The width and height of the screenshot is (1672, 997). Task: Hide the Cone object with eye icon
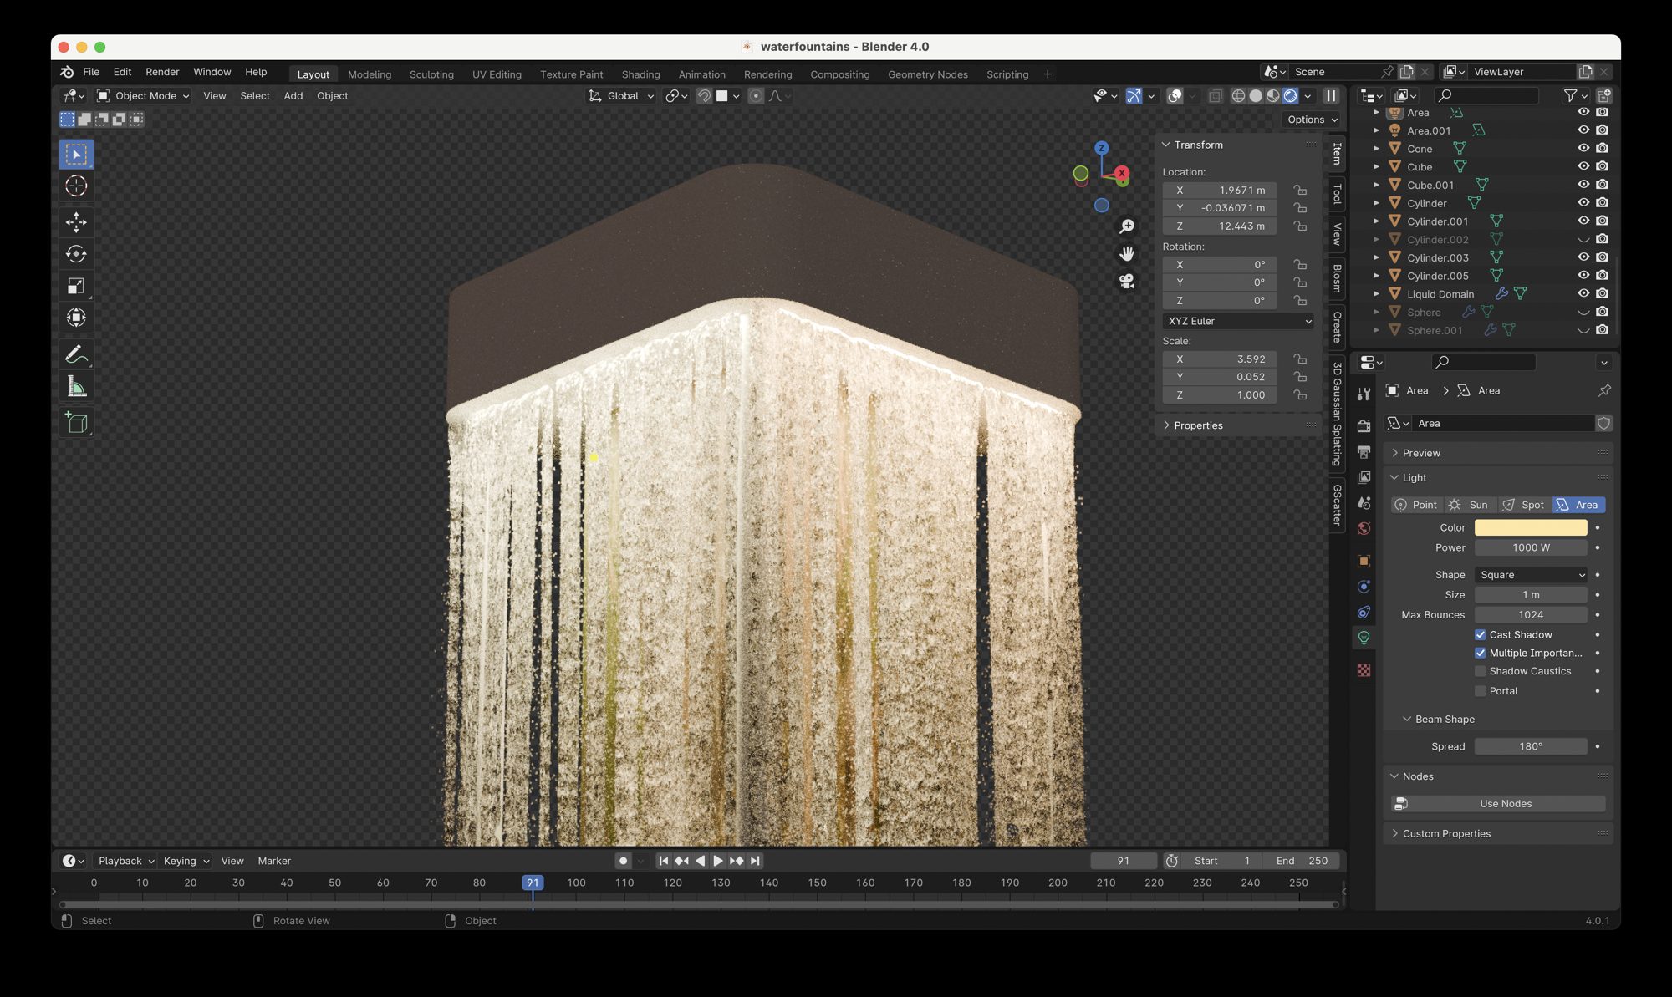tap(1583, 149)
